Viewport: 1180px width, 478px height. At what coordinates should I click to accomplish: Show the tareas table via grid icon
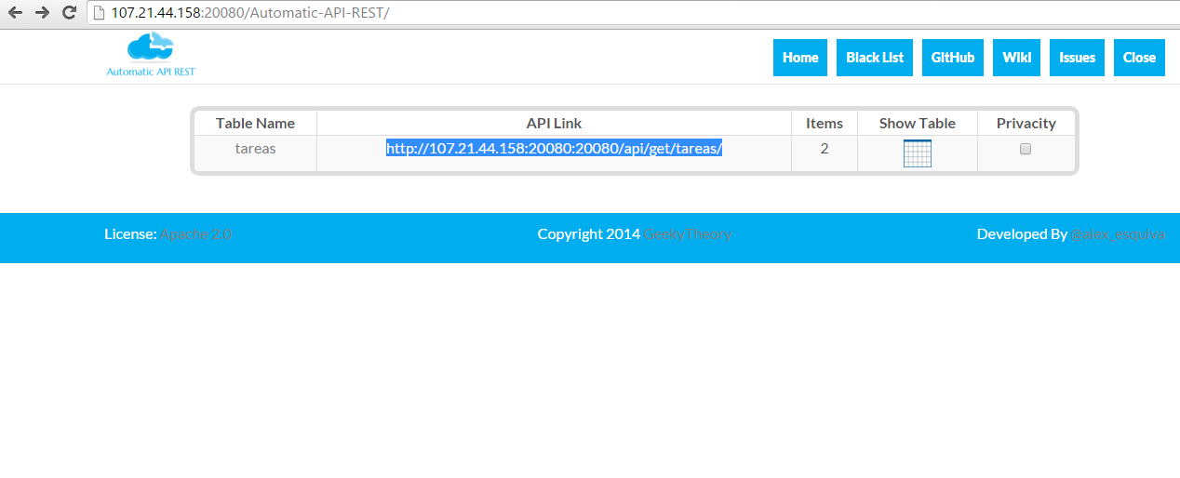917,153
